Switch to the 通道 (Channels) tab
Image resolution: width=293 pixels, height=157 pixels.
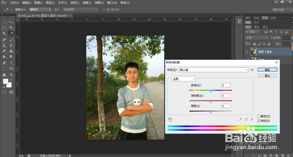(256, 27)
